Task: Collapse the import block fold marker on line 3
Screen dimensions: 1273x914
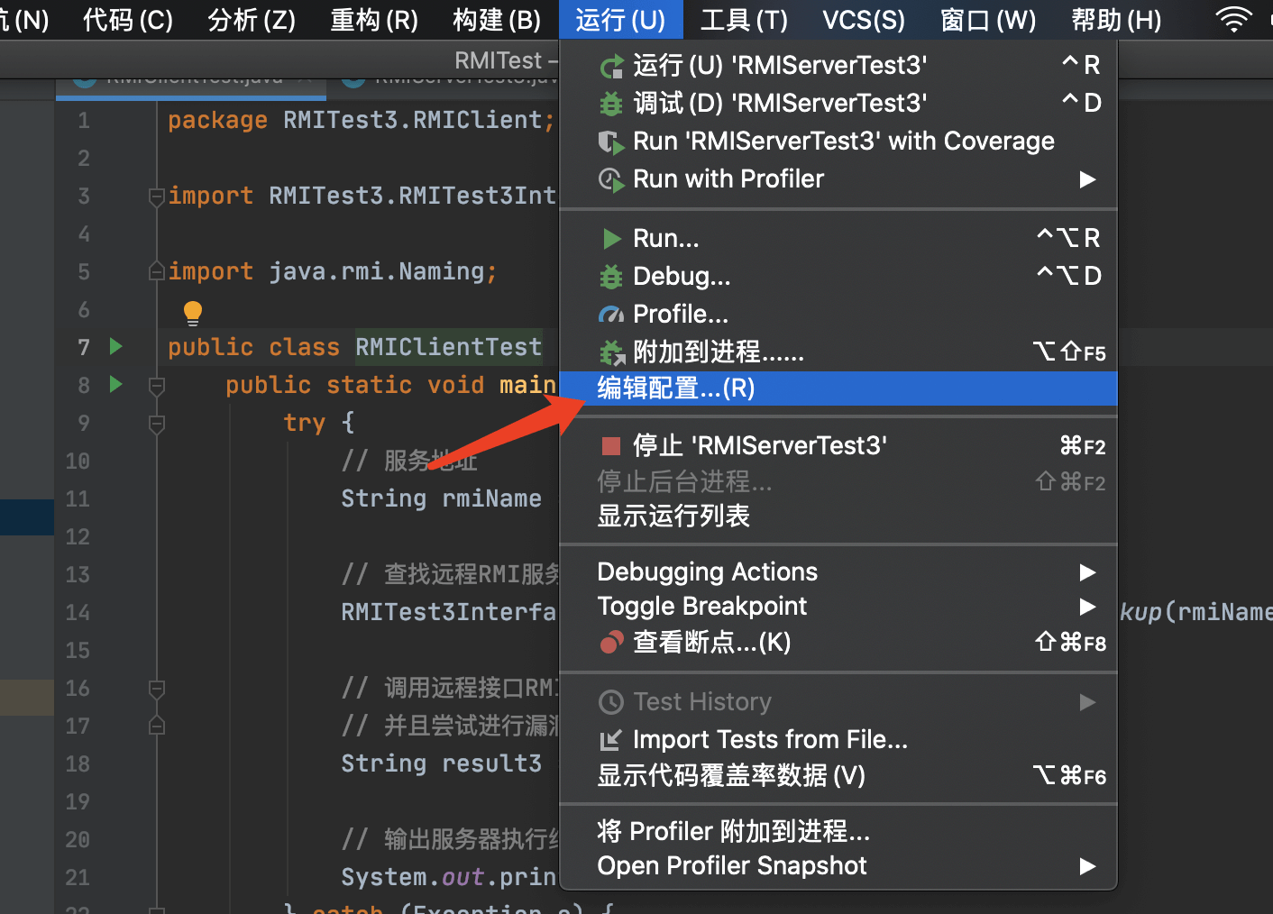Action: pyautogui.click(x=156, y=196)
